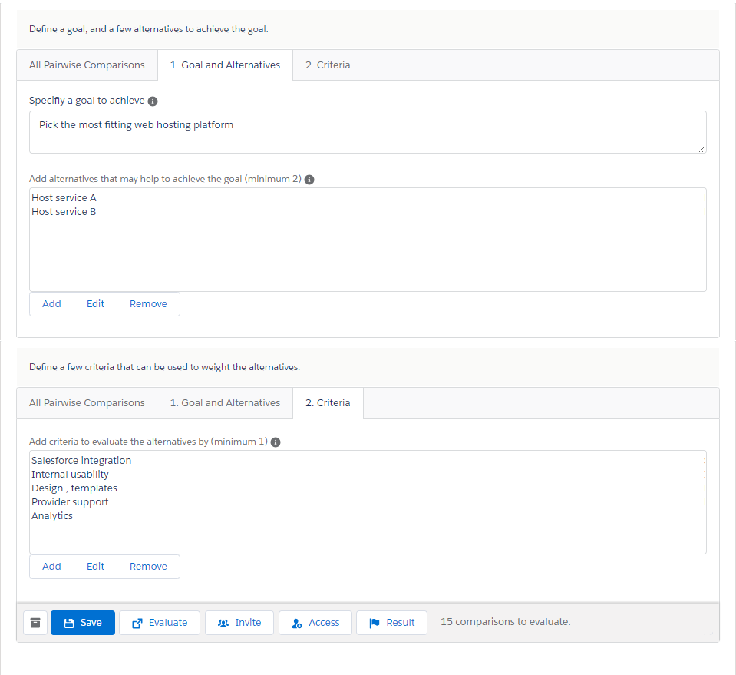The height and width of the screenshot is (675, 736).
Task: Select '1. Goal and Alternatives' tab in upper panel
Action: (225, 65)
